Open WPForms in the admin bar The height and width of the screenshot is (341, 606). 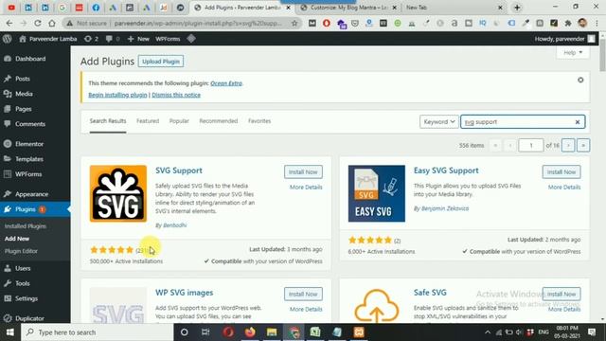[168, 39]
